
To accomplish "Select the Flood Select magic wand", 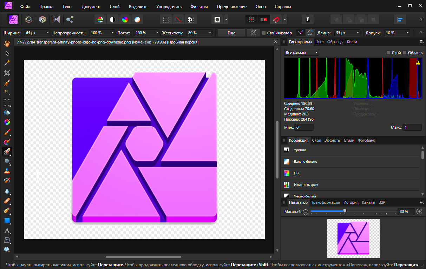I will click(x=7, y=93).
